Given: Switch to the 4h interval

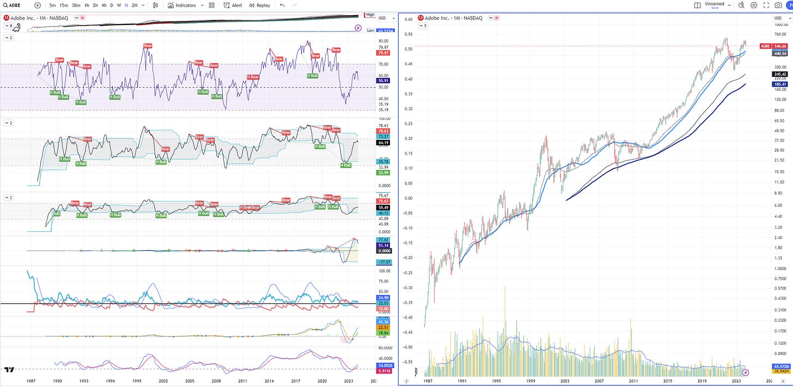Looking at the screenshot, I should 103,5.
